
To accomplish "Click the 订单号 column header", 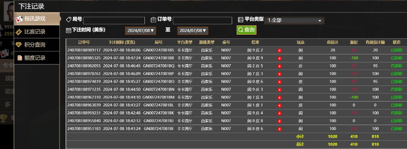I will pyautogui.click(x=84, y=42).
